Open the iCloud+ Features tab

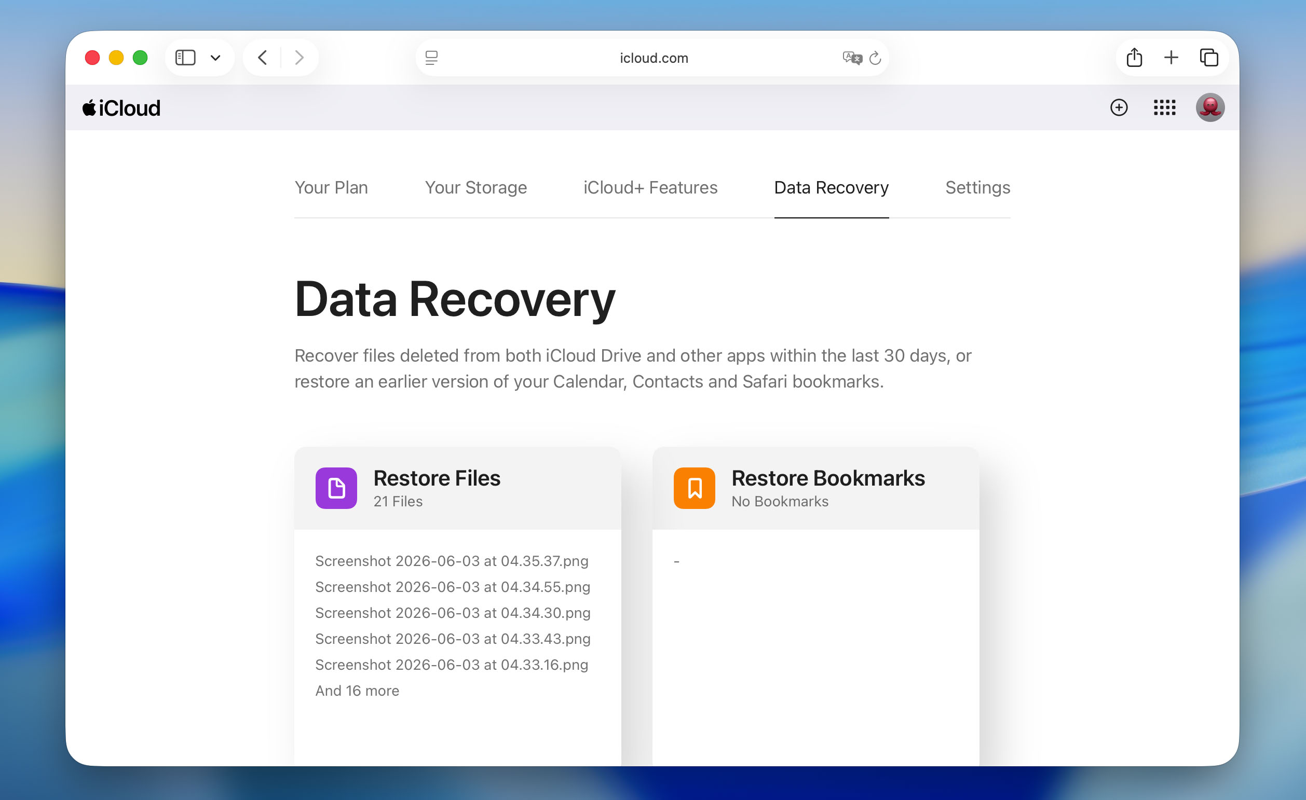click(x=650, y=188)
